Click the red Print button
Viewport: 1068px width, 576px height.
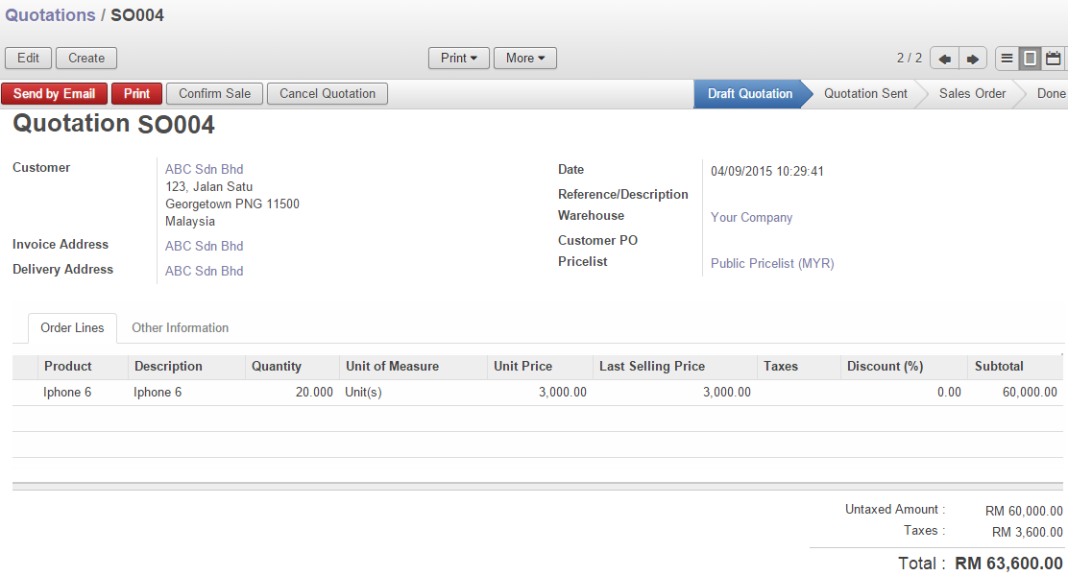click(x=136, y=94)
